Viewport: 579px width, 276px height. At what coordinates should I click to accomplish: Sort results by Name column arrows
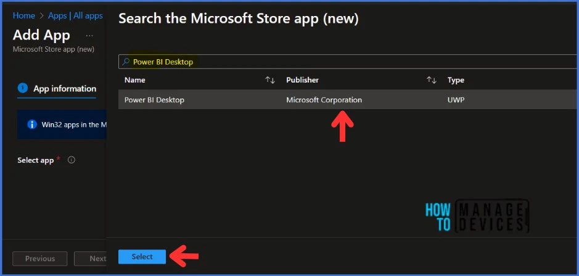270,80
